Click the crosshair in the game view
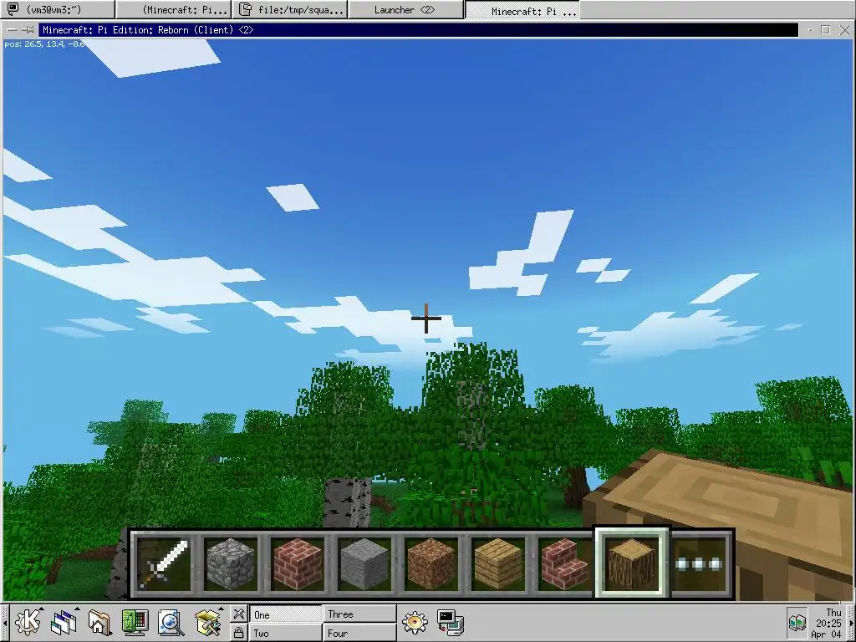Image resolution: width=856 pixels, height=642 pixels. click(x=426, y=318)
